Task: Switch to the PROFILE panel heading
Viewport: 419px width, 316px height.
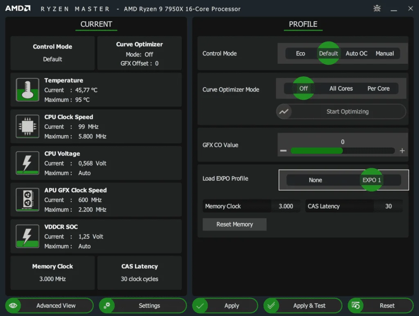Action: [x=303, y=24]
